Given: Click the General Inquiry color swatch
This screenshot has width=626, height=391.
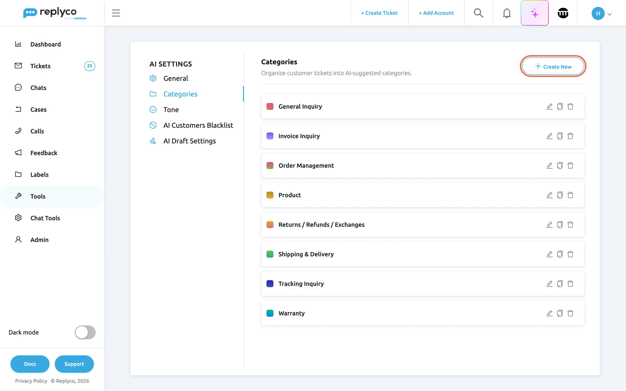Looking at the screenshot, I should click(270, 106).
